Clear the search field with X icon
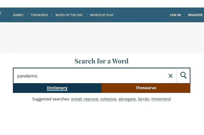 171,76
